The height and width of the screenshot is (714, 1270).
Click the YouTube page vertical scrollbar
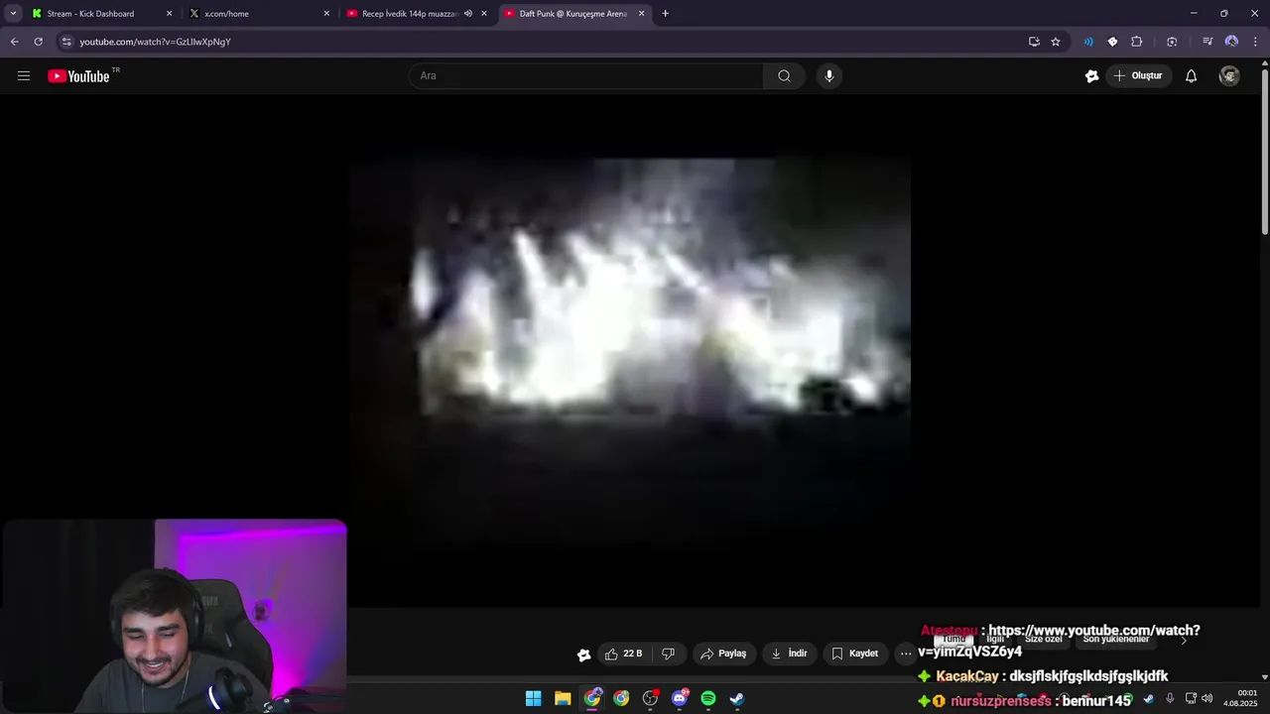(x=1264, y=151)
